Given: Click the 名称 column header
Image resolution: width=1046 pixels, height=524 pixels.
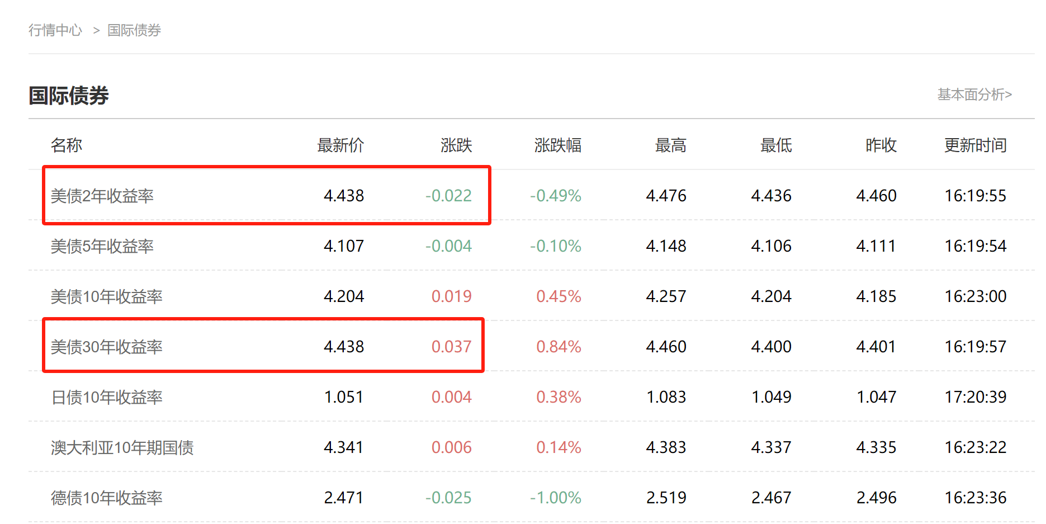Looking at the screenshot, I should click(x=67, y=145).
